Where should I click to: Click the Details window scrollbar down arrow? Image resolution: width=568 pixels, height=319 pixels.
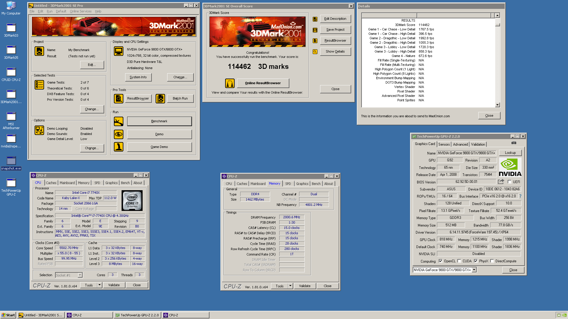497,105
